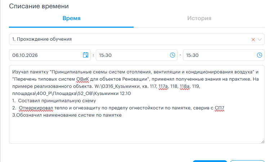Screen dimensions: 273x162
Task: Expand the Прохождение обучения dropdown chevron
Action: (x=260, y=40)
